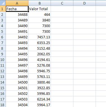Image resolution: width=106 pixels, height=107 pixels.
Task: Select empty cell C5
Action: [x=62, y=31]
